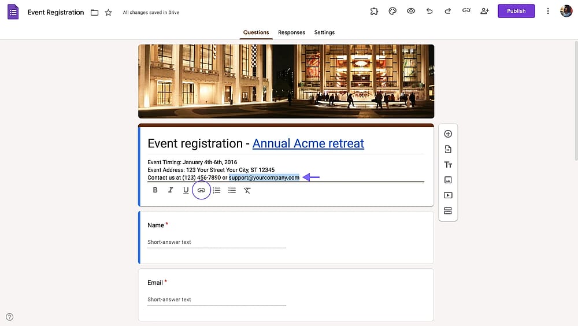This screenshot has height=326, width=578.
Task: Open the add-ons puzzle icon
Action: coord(374,11)
